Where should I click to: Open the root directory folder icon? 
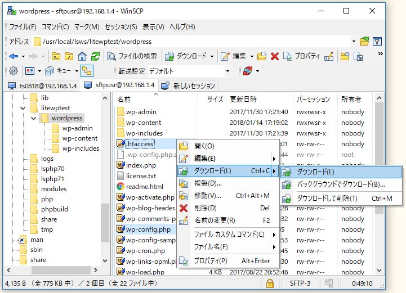[x=69, y=56]
